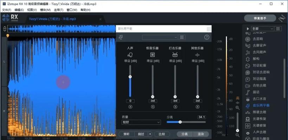Click the 预听 preview button
Image resolution: width=288 pixels, height=140 pixels.
pos(127,134)
